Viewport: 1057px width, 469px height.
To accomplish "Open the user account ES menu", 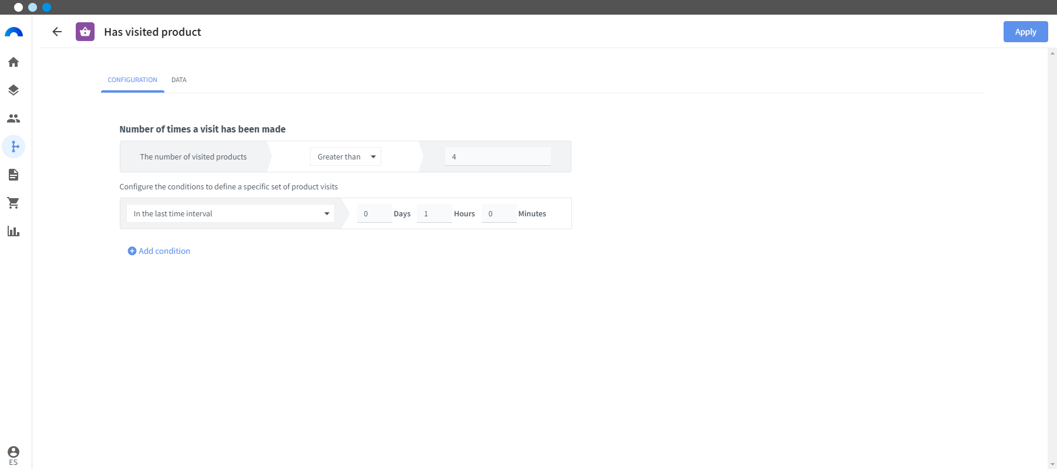I will point(14,456).
